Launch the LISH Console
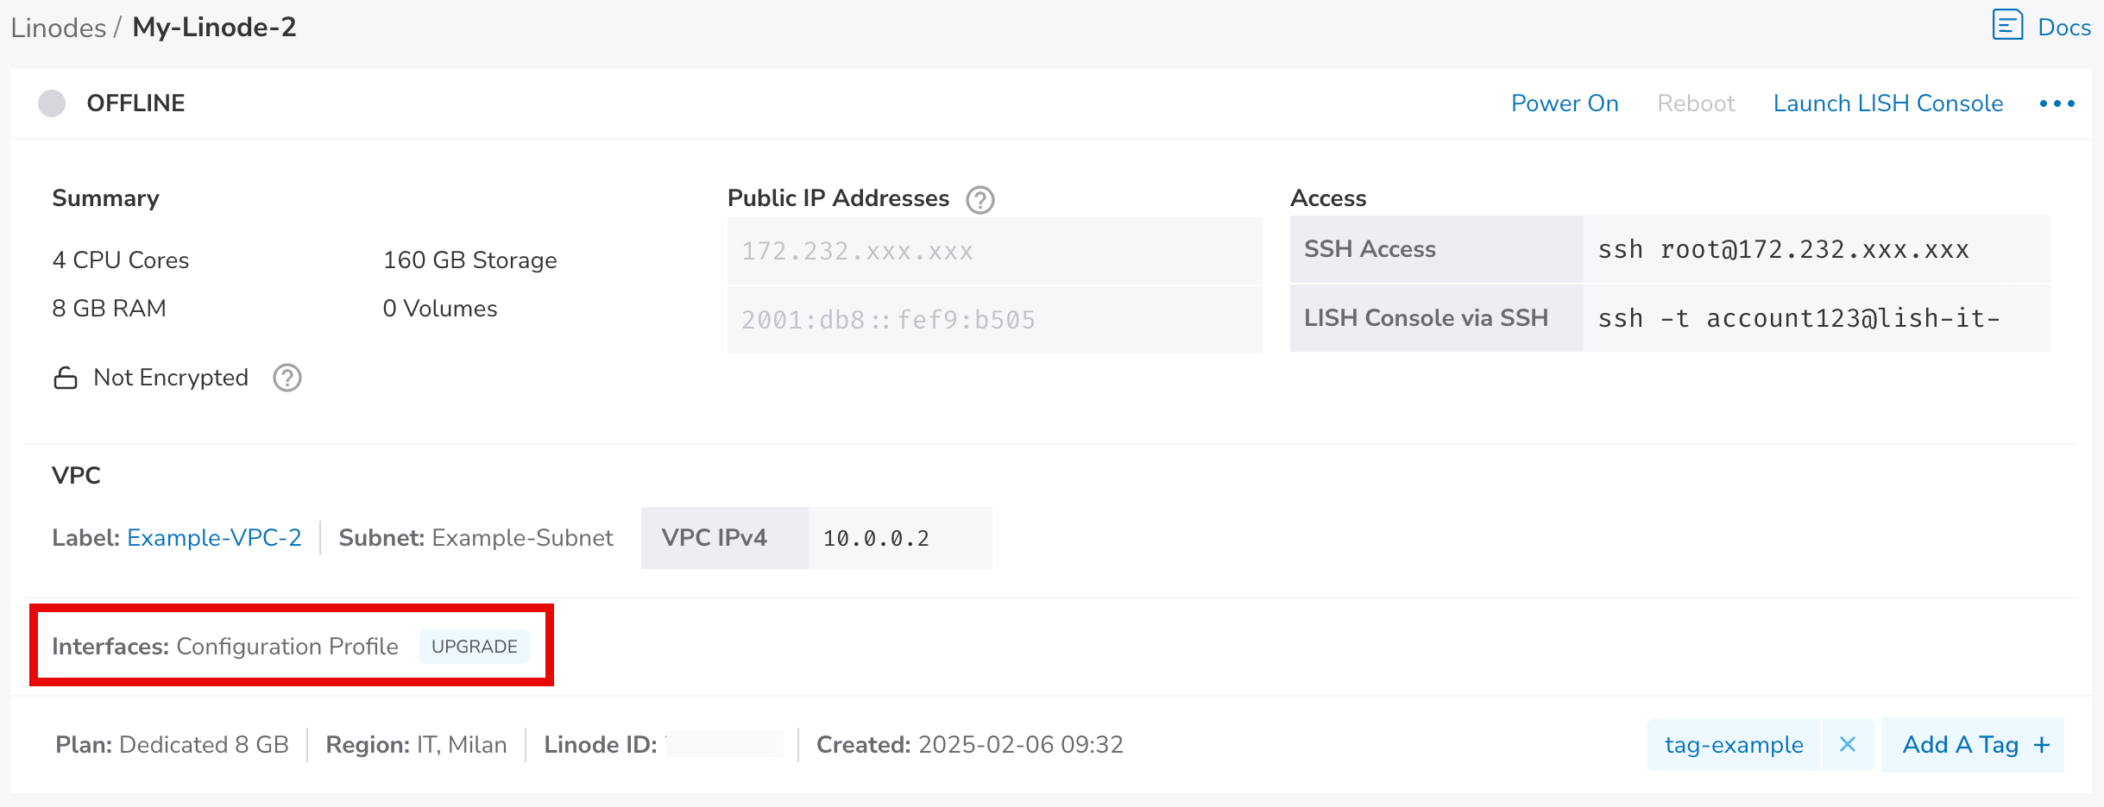This screenshot has width=2104, height=807. pyautogui.click(x=1887, y=103)
